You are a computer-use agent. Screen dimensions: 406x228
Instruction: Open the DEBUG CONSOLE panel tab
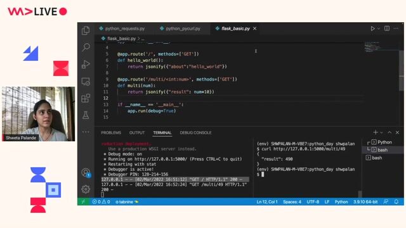click(195, 132)
